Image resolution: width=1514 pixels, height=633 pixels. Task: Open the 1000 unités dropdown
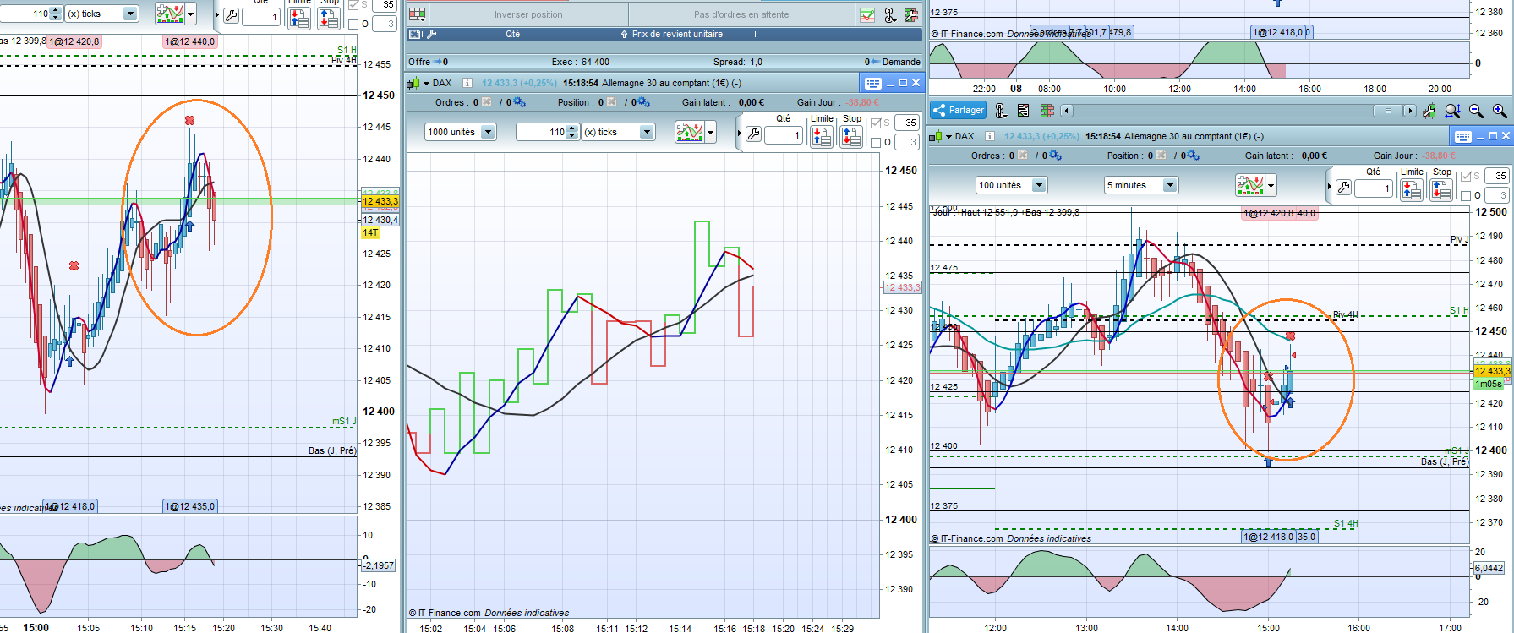[x=488, y=132]
